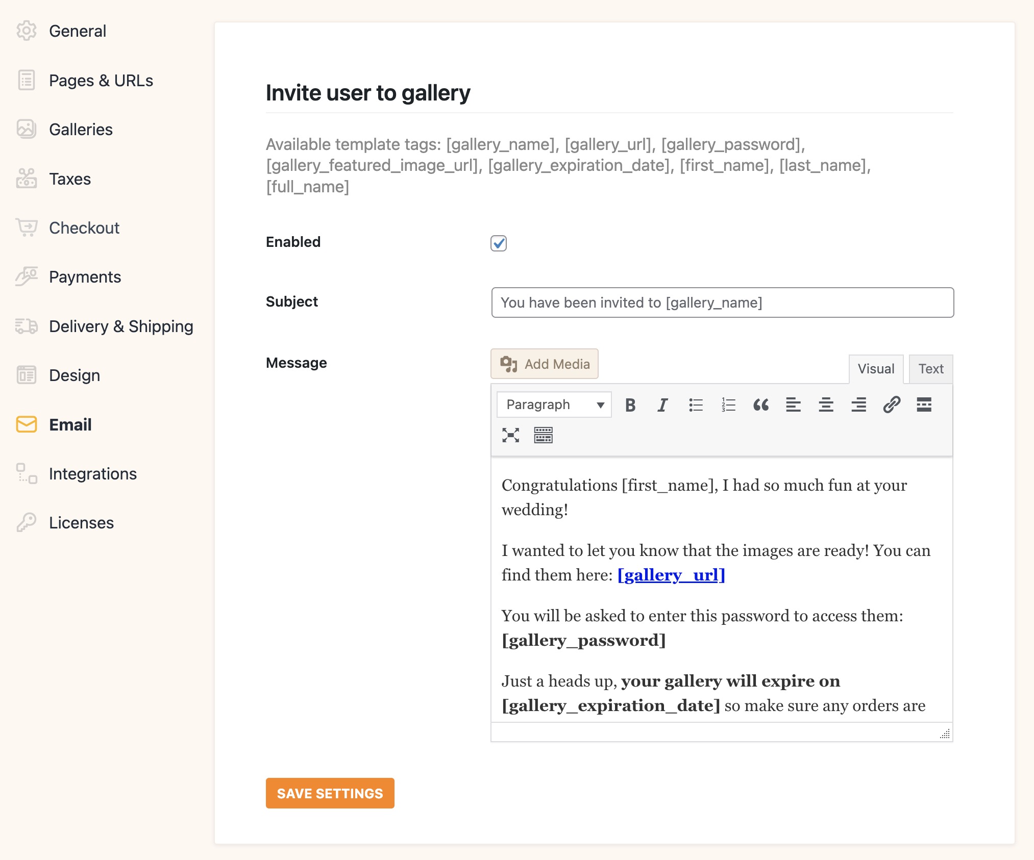The height and width of the screenshot is (860, 1034).
Task: Click inside the Subject input field
Action: click(x=721, y=302)
